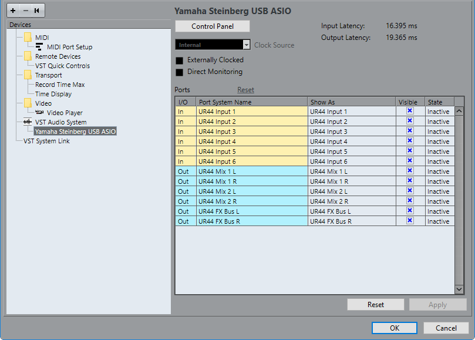This screenshot has width=475, height=340.
Task: Select VST Audio System tree item
Action: point(61,122)
